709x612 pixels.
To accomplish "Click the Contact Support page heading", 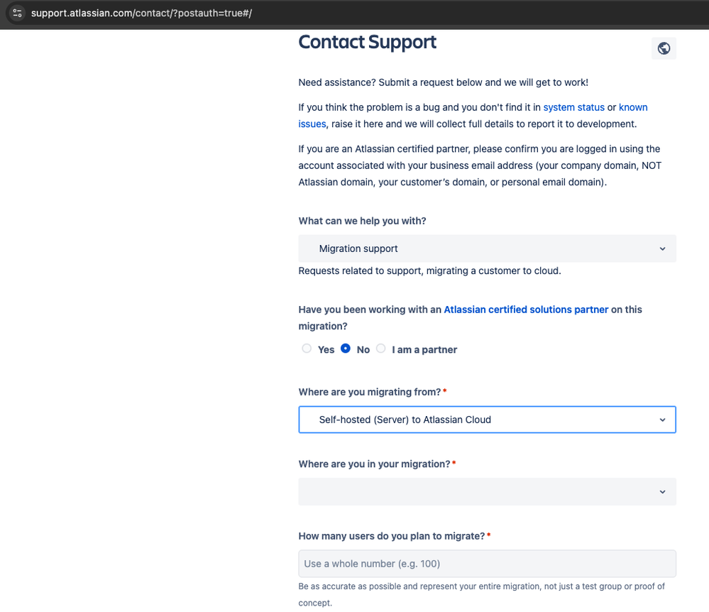I will [367, 42].
